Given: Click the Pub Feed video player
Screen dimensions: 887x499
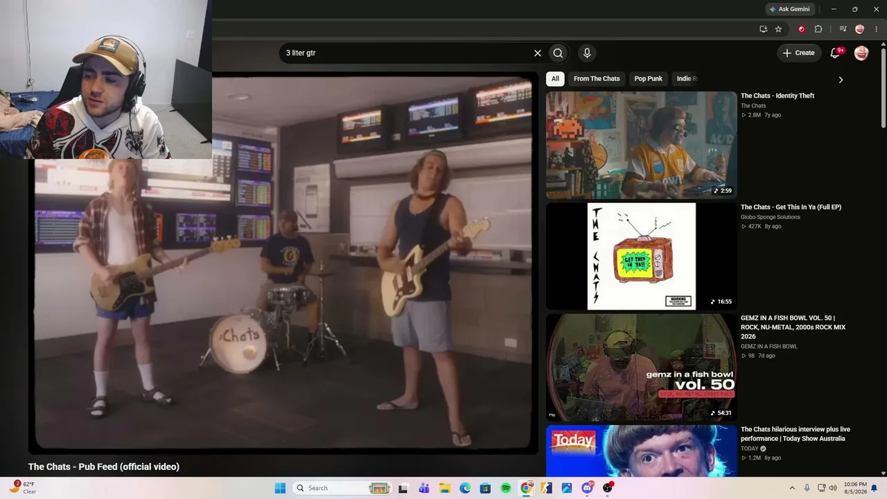Looking at the screenshot, I should click(x=283, y=263).
